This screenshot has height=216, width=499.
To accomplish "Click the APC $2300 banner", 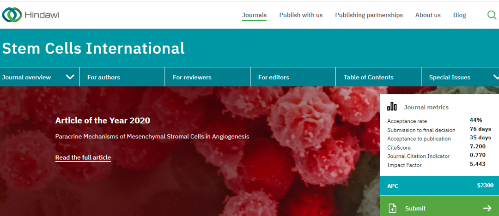I will (439, 186).
